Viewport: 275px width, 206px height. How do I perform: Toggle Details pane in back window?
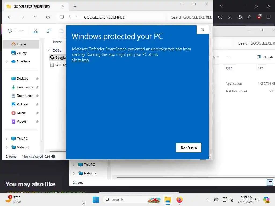click(265, 57)
